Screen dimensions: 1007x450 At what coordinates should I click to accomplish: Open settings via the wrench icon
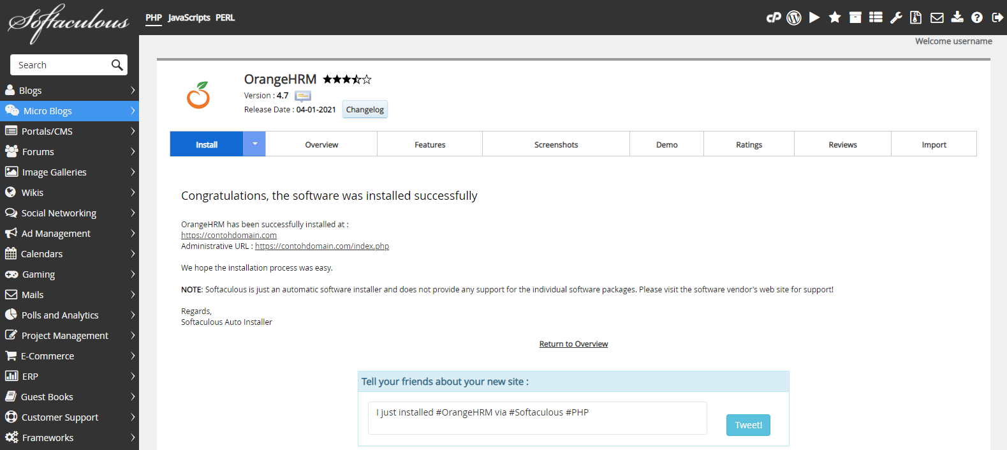click(896, 18)
